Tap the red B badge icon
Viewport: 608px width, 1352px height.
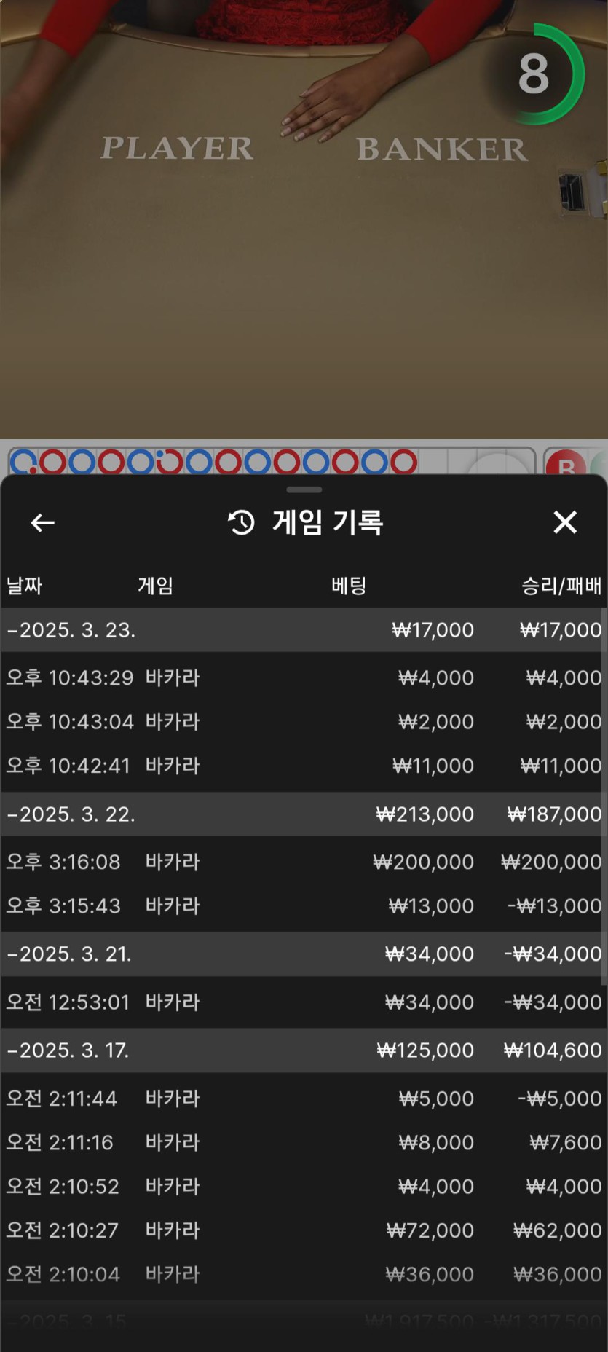coord(566,464)
